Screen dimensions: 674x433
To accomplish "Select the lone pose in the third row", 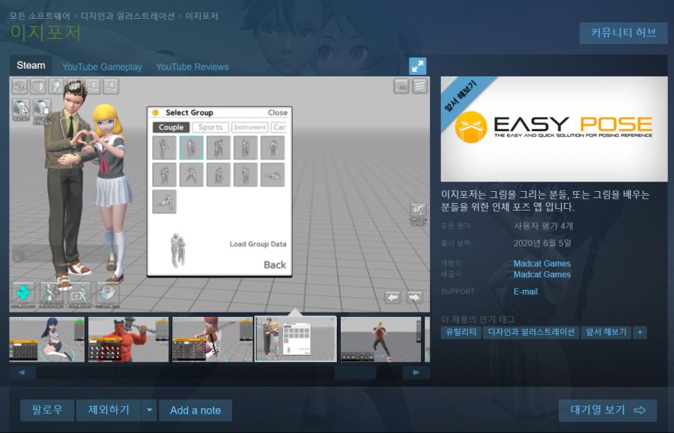I will tap(164, 202).
